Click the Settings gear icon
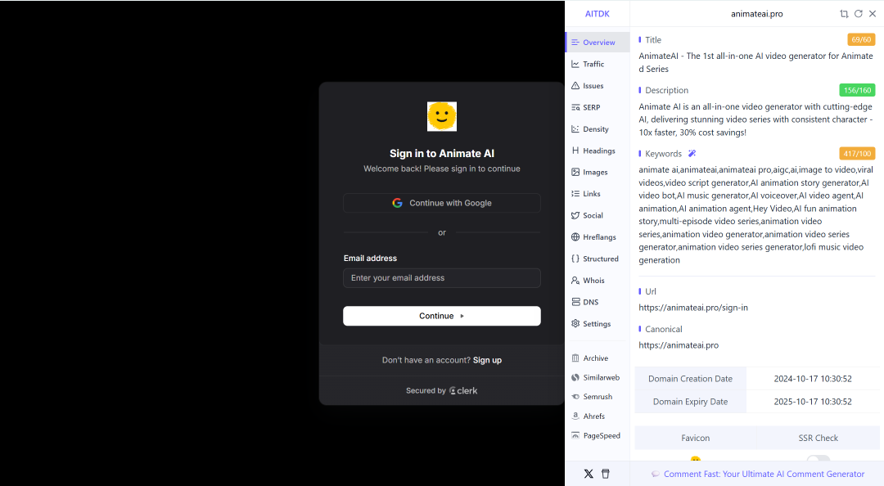 (575, 324)
